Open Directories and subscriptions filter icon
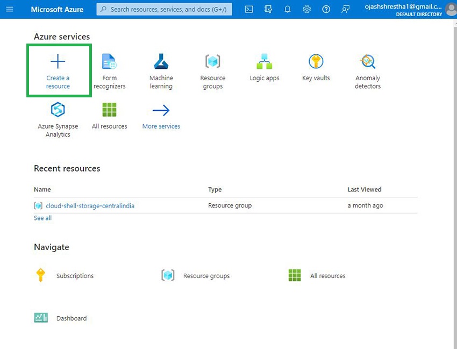457x349 pixels. pyautogui.click(x=268, y=9)
